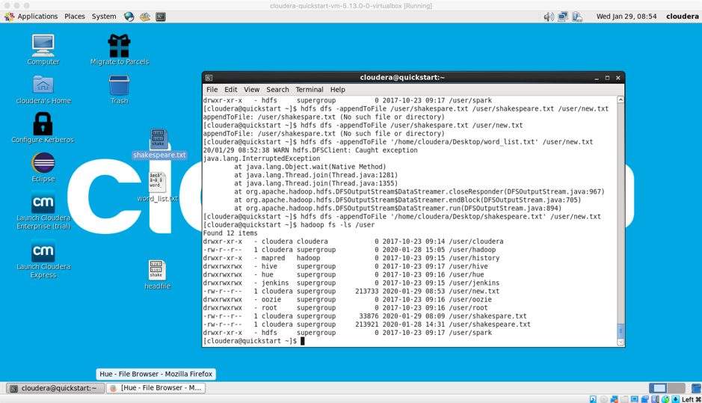
Task: Click the volume speaker icon
Action: pyautogui.click(x=549, y=17)
